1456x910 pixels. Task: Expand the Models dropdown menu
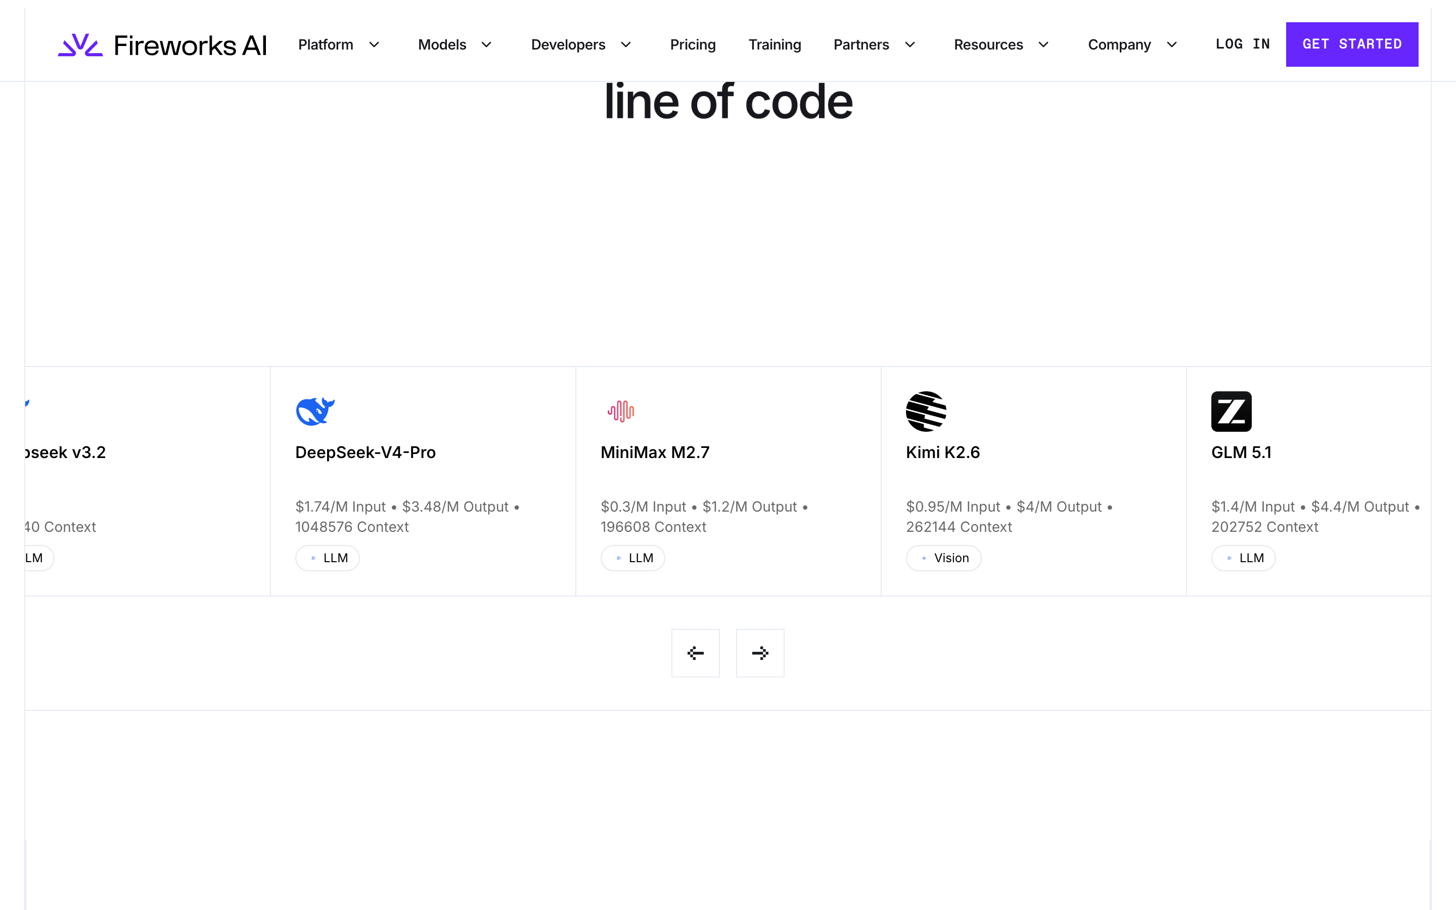(456, 44)
